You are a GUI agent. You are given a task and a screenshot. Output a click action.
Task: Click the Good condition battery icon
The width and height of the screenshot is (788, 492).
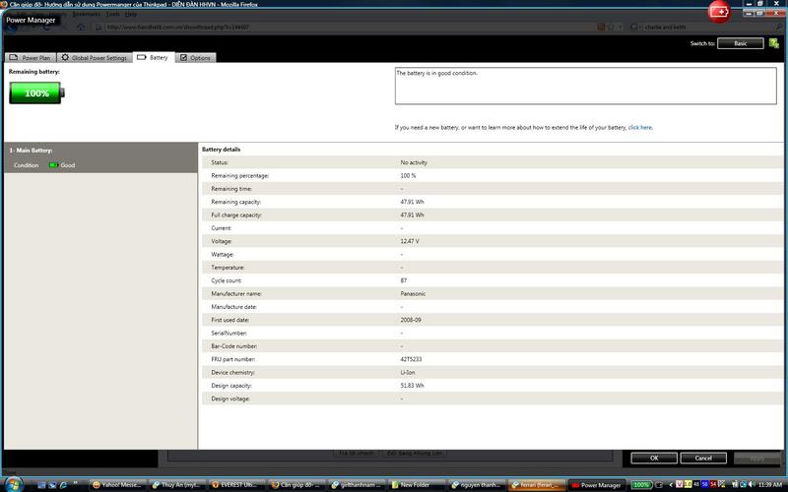[53, 165]
